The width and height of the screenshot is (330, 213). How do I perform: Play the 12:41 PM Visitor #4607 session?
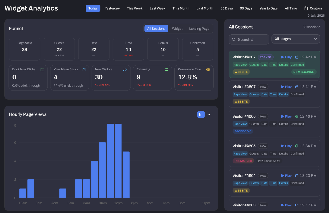tap(286, 87)
